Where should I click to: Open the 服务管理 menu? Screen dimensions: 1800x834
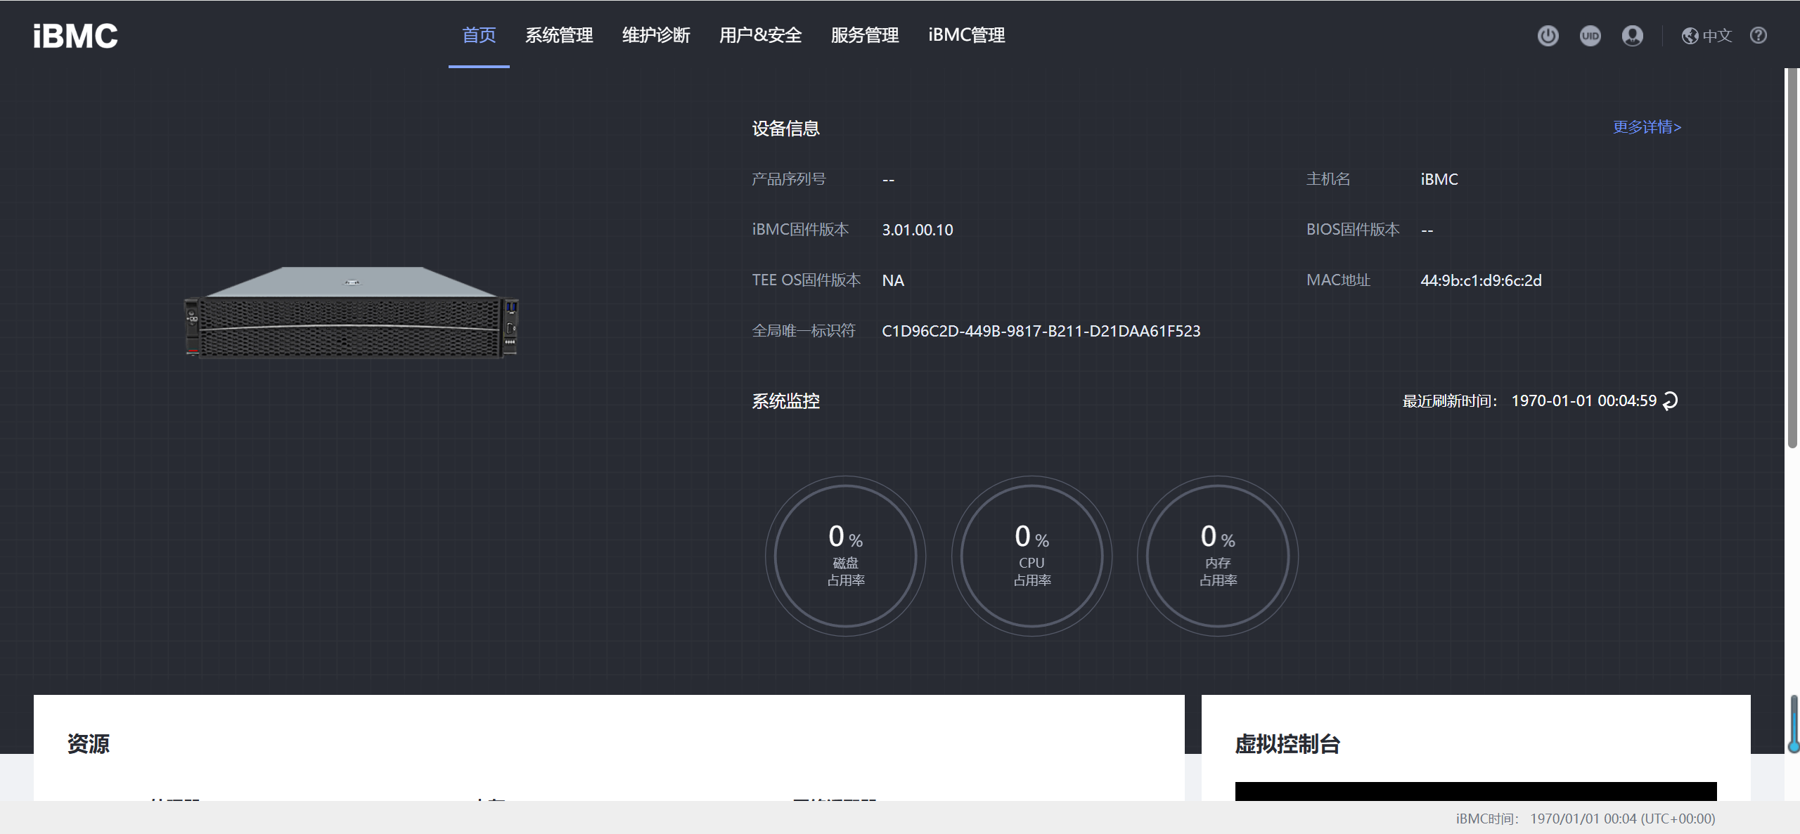864,35
